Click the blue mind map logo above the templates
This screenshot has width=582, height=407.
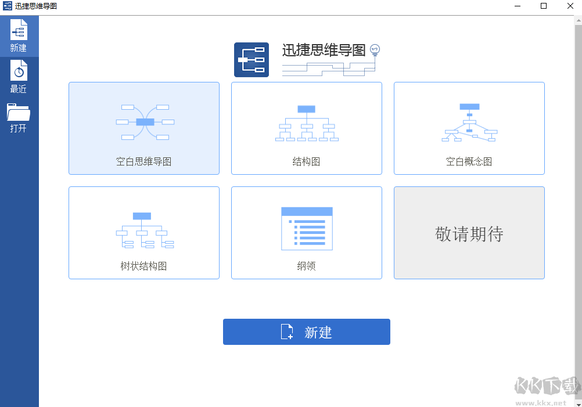(252, 60)
